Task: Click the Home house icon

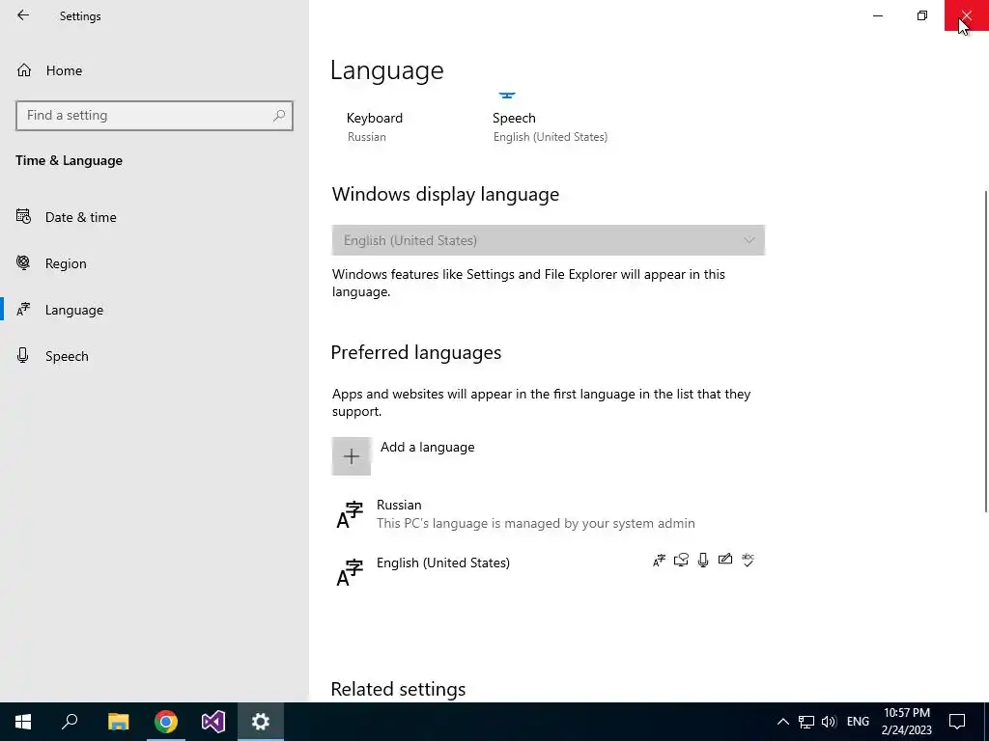Action: coord(24,69)
